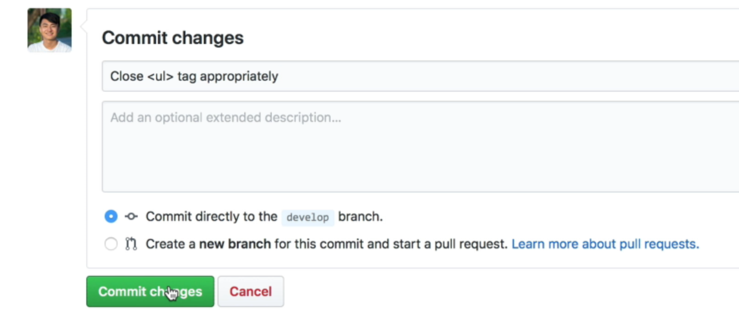Activate the green commit button
Screen dimensions: 739x318
click(150, 291)
